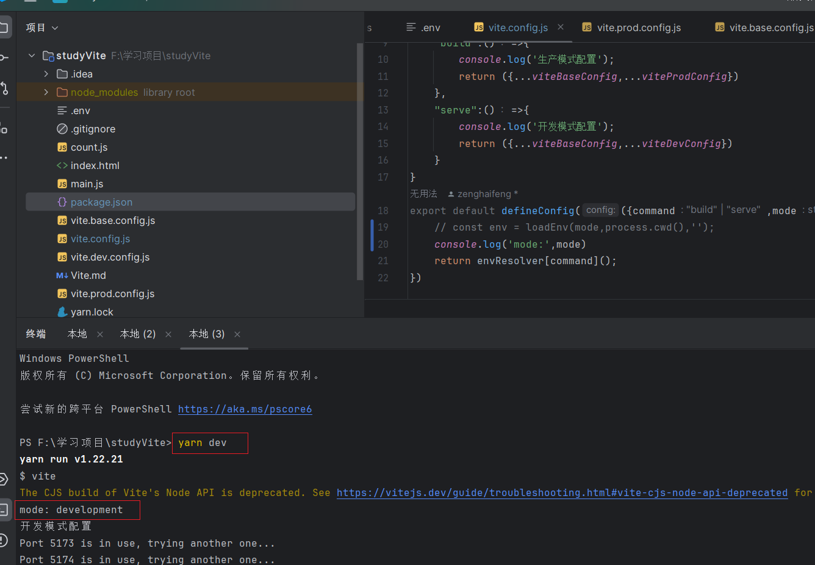Click the envResolver[command]() return statement

(525, 261)
